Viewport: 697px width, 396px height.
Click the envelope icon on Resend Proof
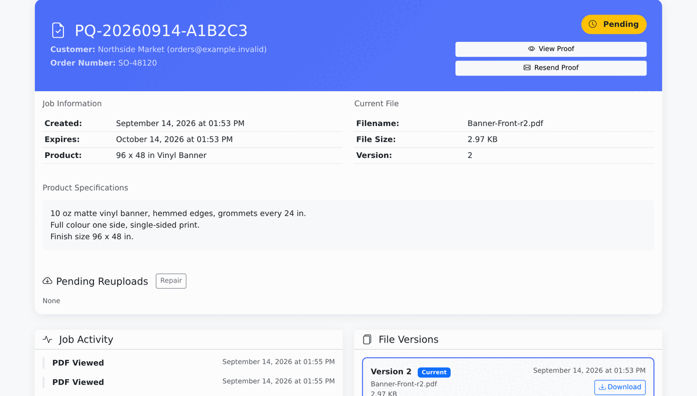pos(527,68)
